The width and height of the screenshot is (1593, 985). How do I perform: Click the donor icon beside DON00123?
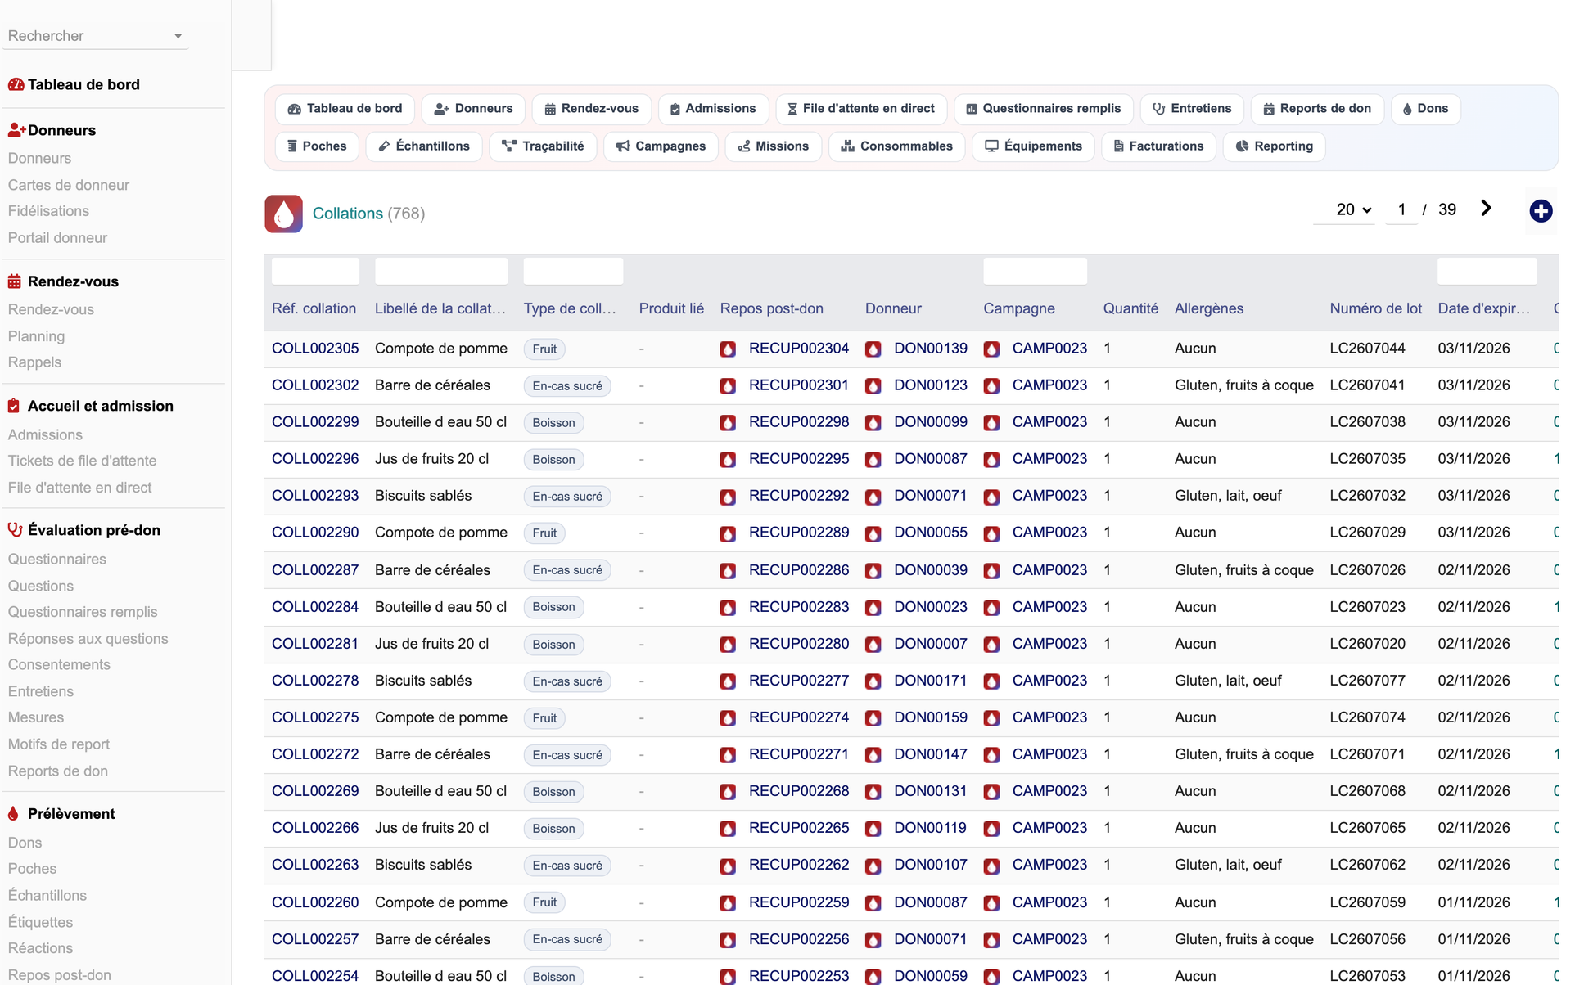[x=873, y=386]
